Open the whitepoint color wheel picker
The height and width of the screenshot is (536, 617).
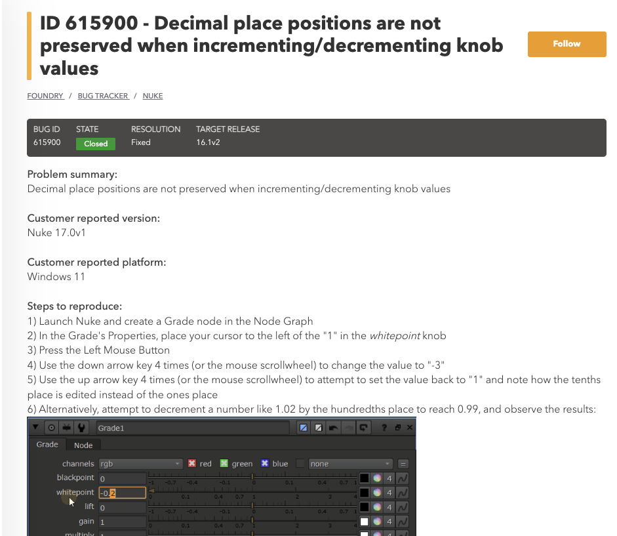[377, 493]
